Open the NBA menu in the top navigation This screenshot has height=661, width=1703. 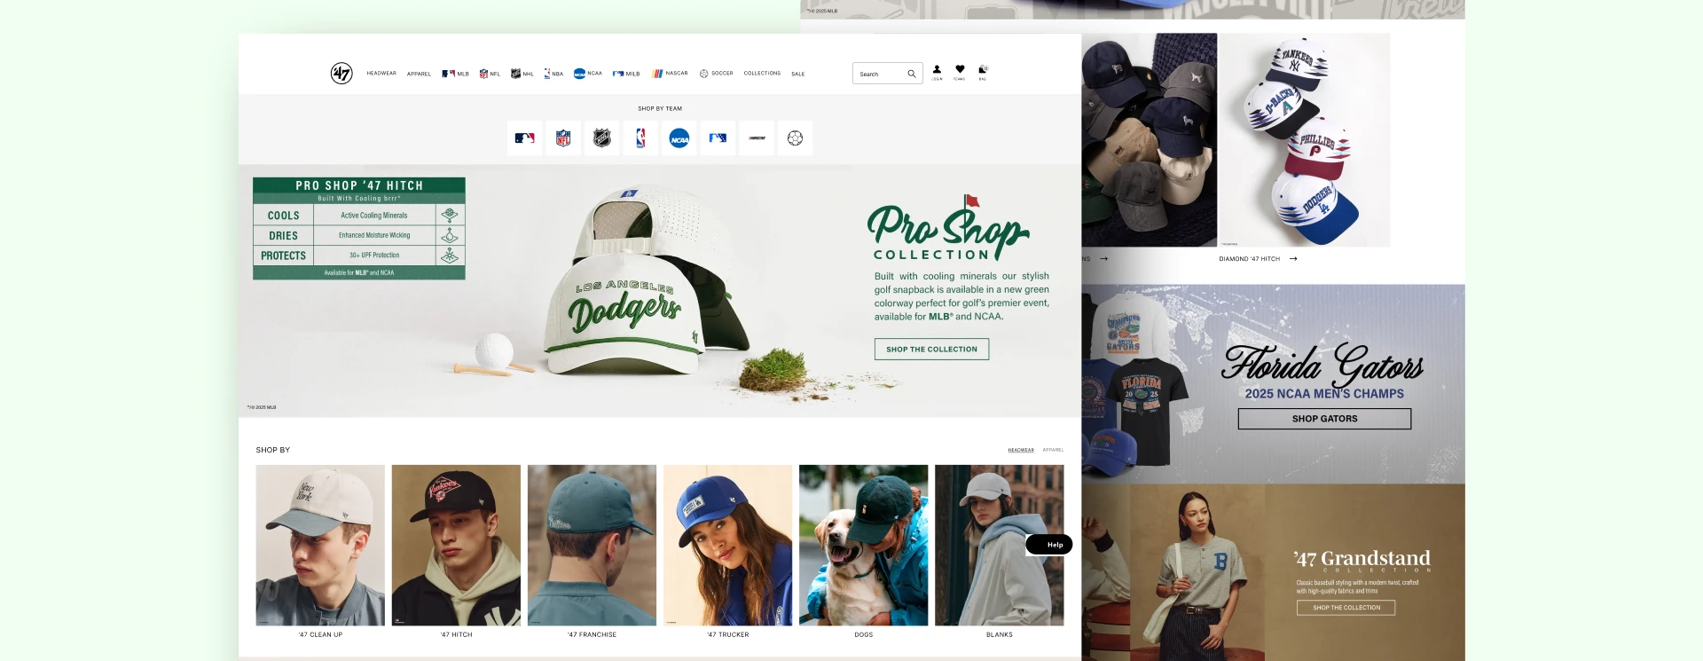[553, 74]
